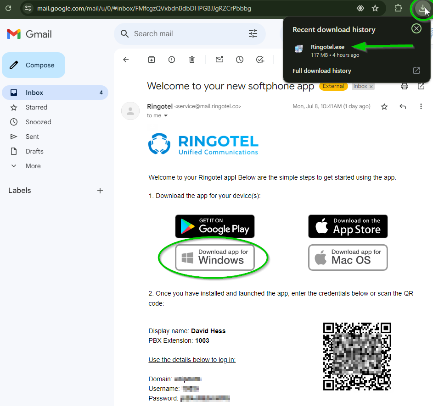Click the Gmail logo
This screenshot has height=406, width=433.
(x=29, y=34)
